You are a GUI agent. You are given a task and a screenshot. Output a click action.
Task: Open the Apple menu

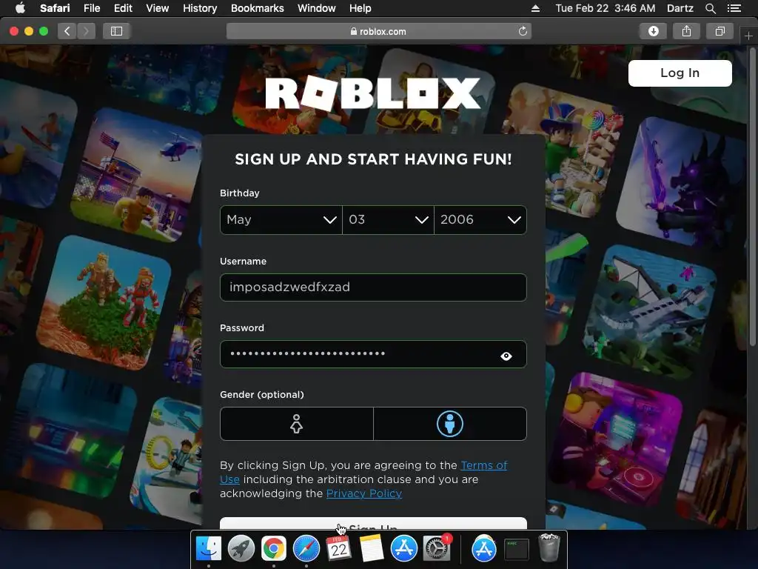(x=20, y=8)
